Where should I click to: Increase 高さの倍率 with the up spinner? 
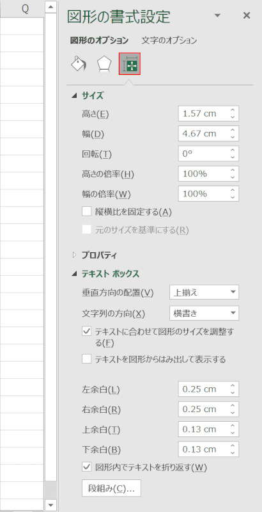click(x=233, y=170)
